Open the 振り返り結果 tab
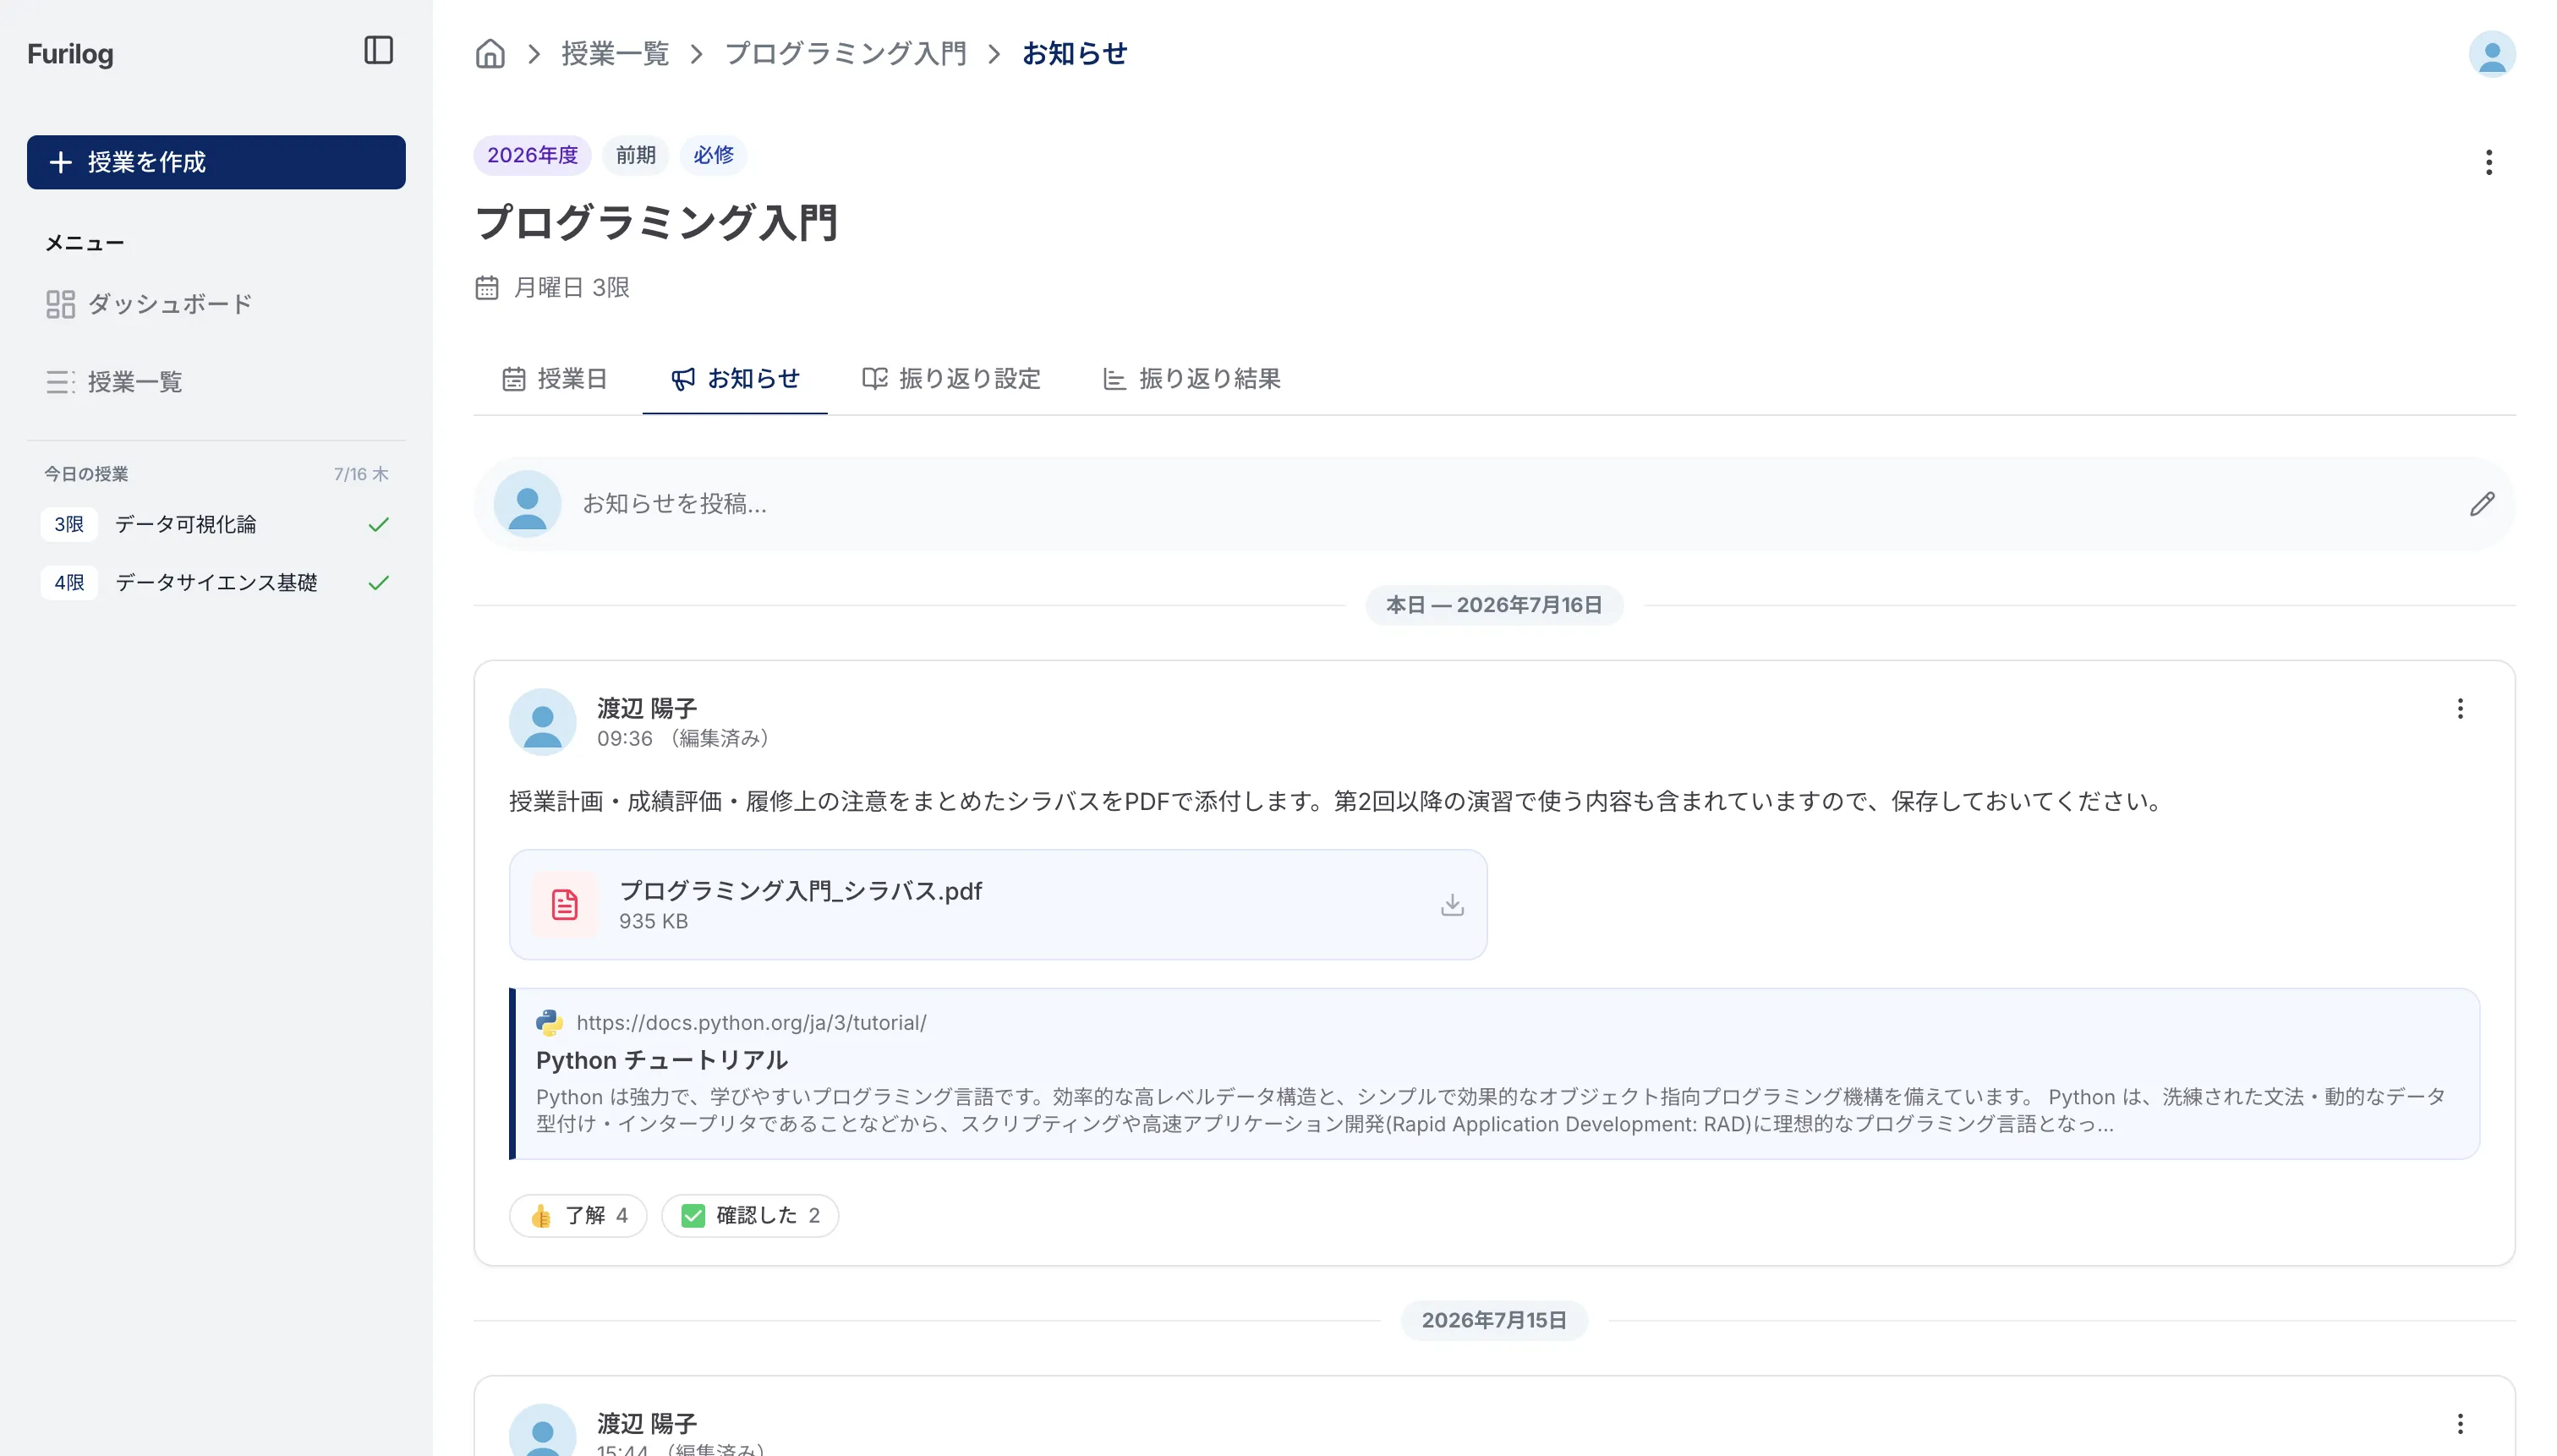This screenshot has height=1456, width=2557. coord(1191,379)
